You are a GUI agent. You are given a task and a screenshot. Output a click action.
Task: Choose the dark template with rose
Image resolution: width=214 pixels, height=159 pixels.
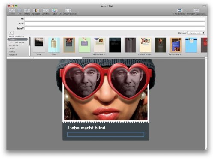(x=160, y=45)
